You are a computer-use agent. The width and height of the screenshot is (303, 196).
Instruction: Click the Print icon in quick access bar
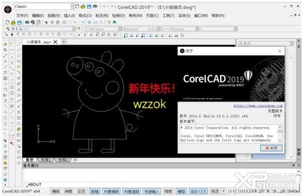(95, 6)
